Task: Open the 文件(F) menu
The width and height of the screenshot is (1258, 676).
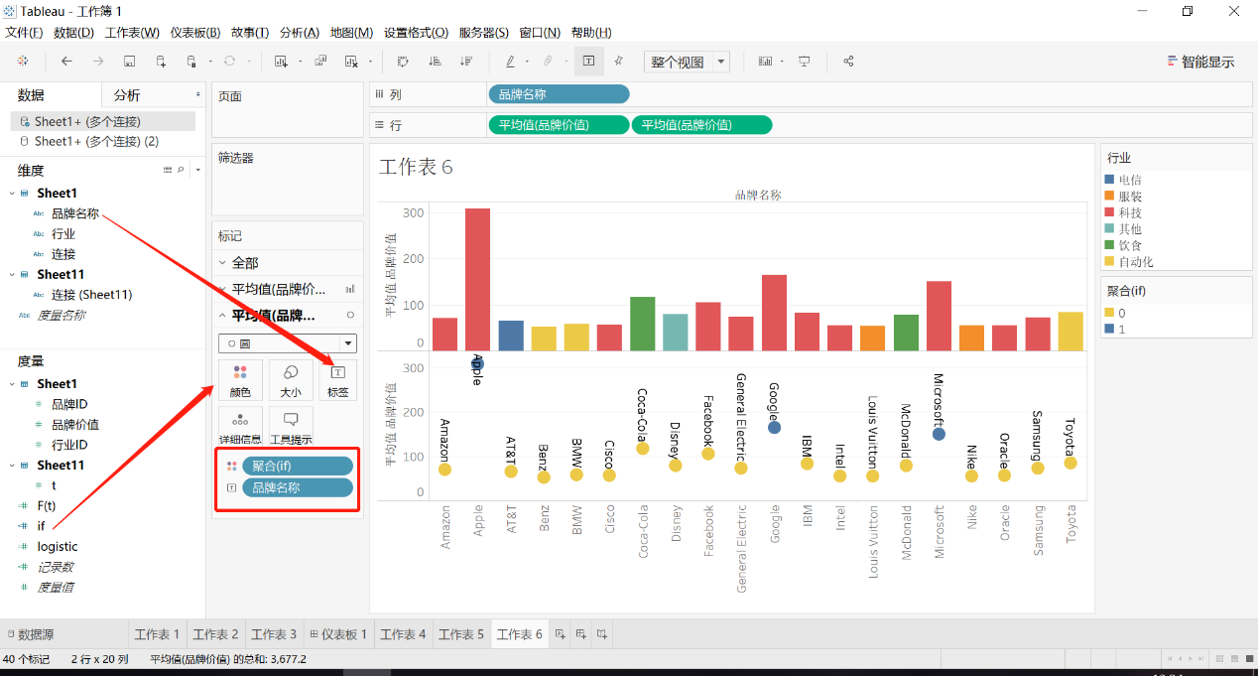Action: [x=24, y=33]
